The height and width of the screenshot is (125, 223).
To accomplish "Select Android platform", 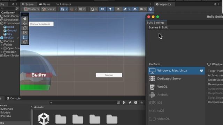I will tap(176, 95).
